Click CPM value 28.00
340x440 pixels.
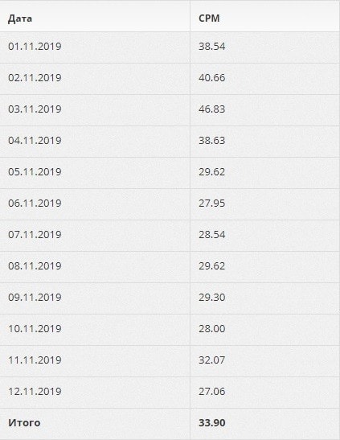tap(212, 329)
